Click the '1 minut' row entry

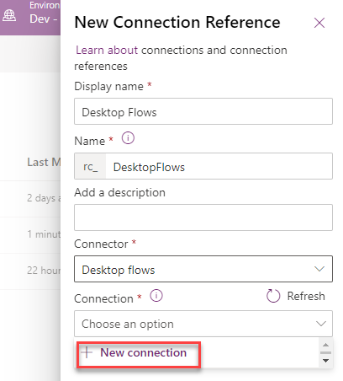(x=44, y=234)
